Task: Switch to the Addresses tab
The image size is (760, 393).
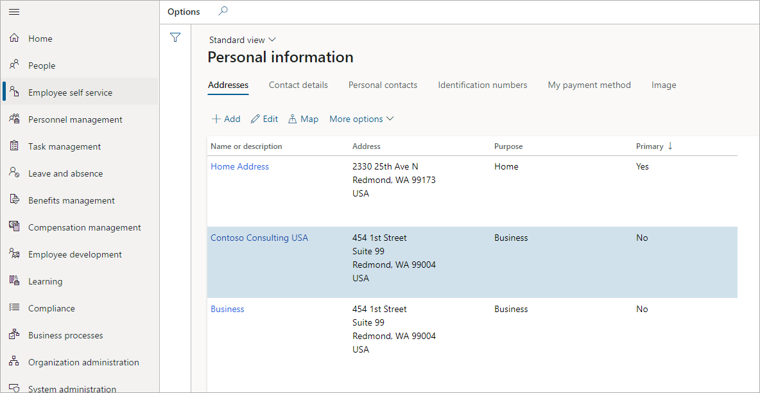Action: (x=229, y=85)
